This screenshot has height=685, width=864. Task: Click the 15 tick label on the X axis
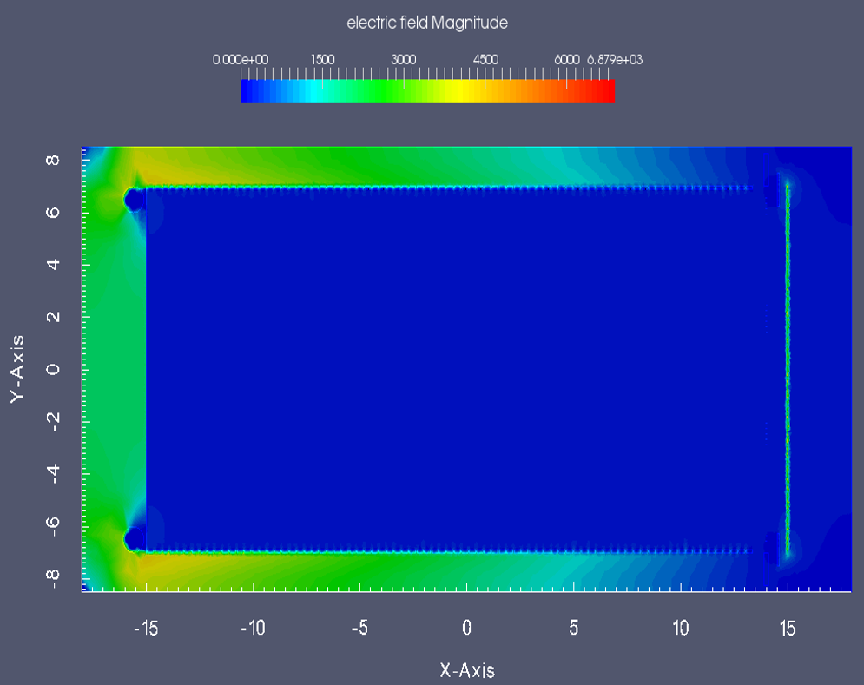click(x=787, y=628)
